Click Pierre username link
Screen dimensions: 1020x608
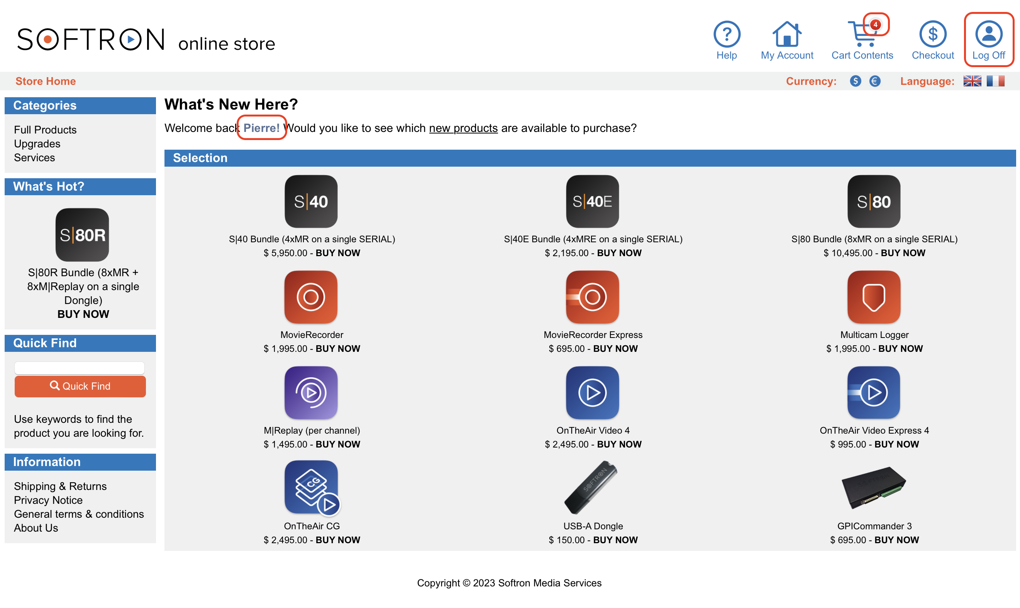tap(261, 128)
